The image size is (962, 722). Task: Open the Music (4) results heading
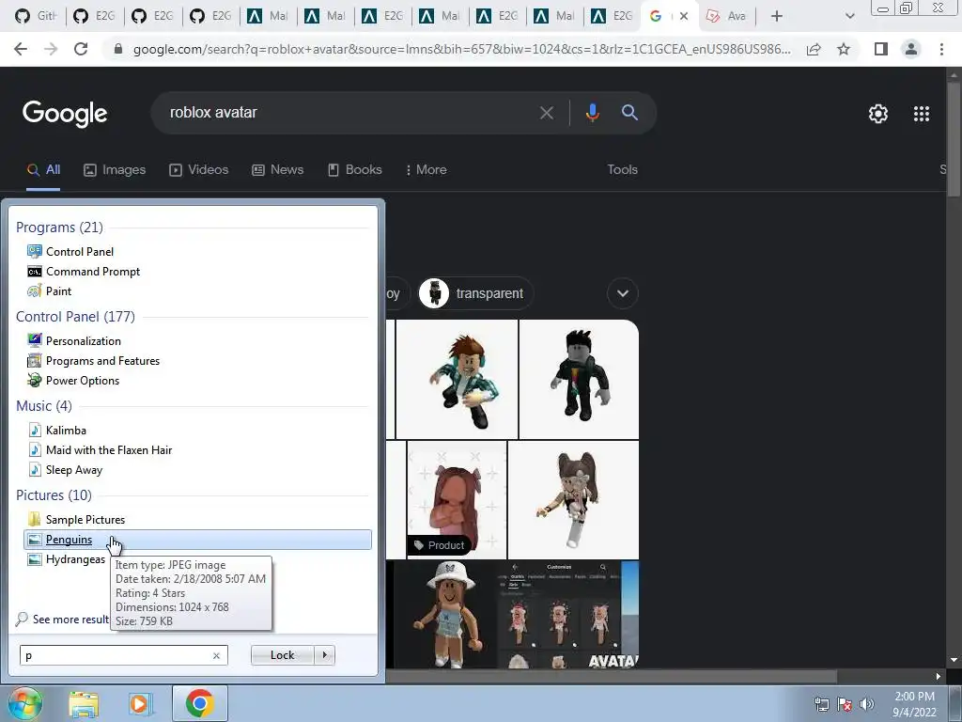tap(43, 406)
